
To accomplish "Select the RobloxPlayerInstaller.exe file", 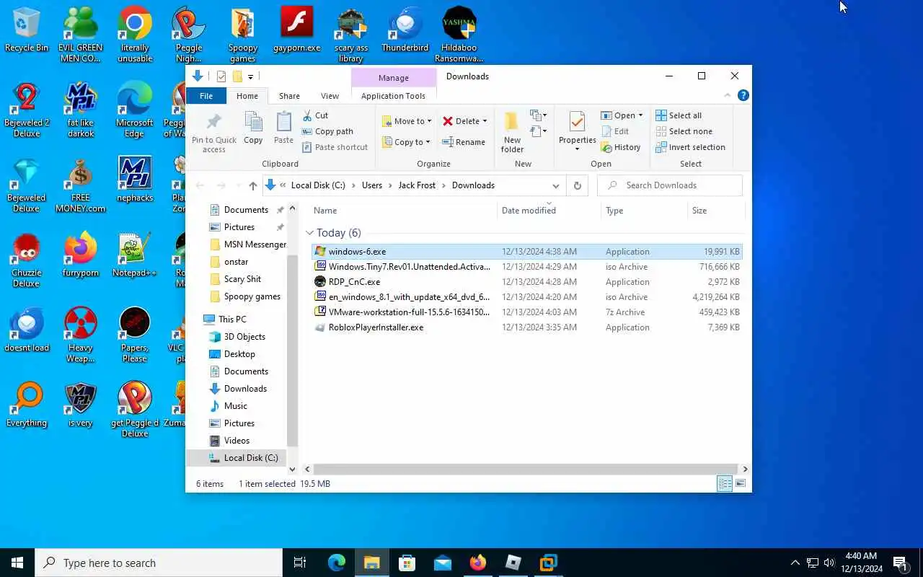I will click(527, 327).
